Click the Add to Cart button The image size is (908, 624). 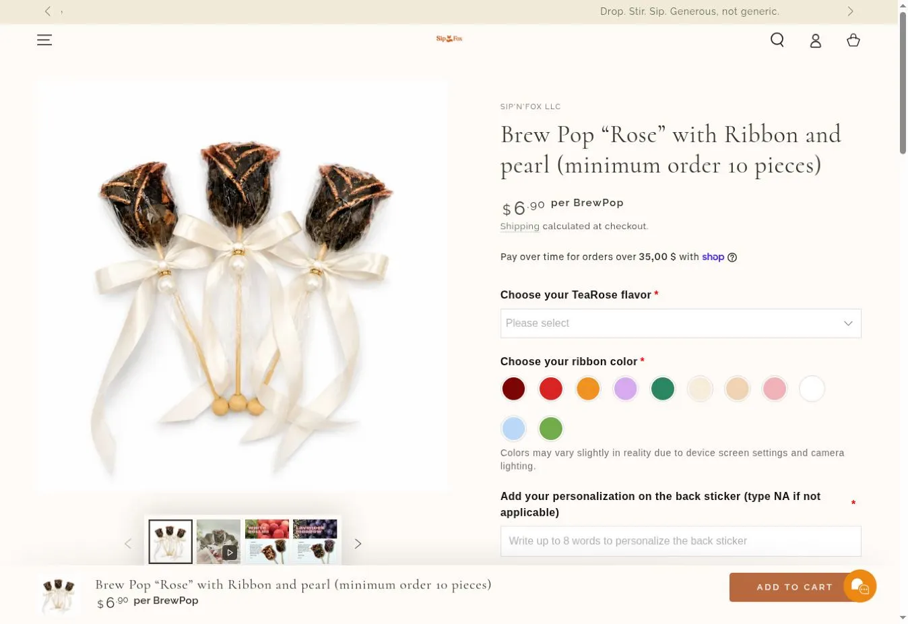(x=795, y=587)
